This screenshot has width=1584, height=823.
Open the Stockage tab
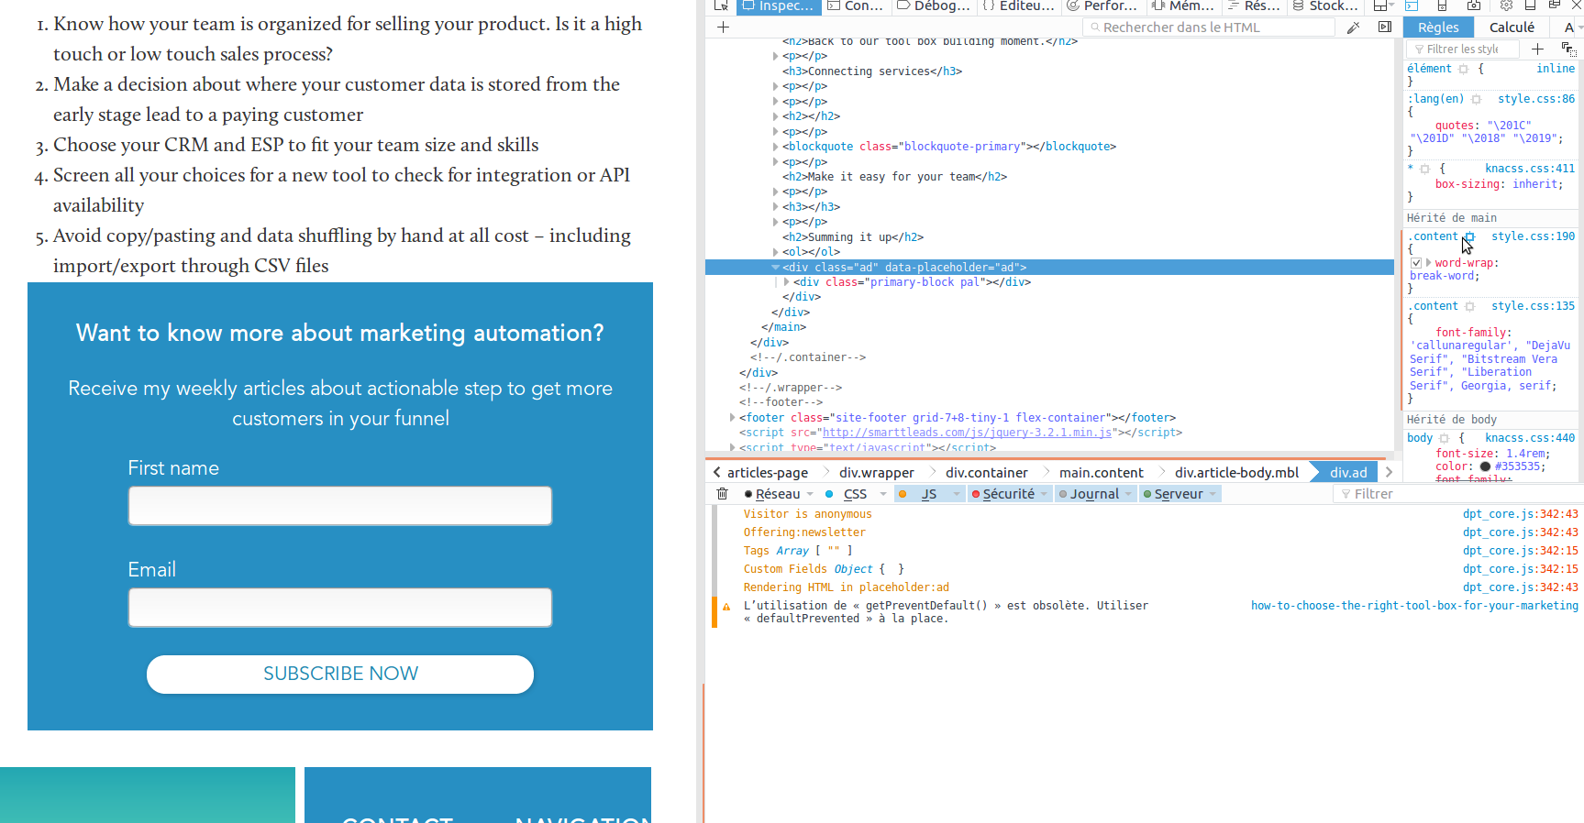[1325, 5]
